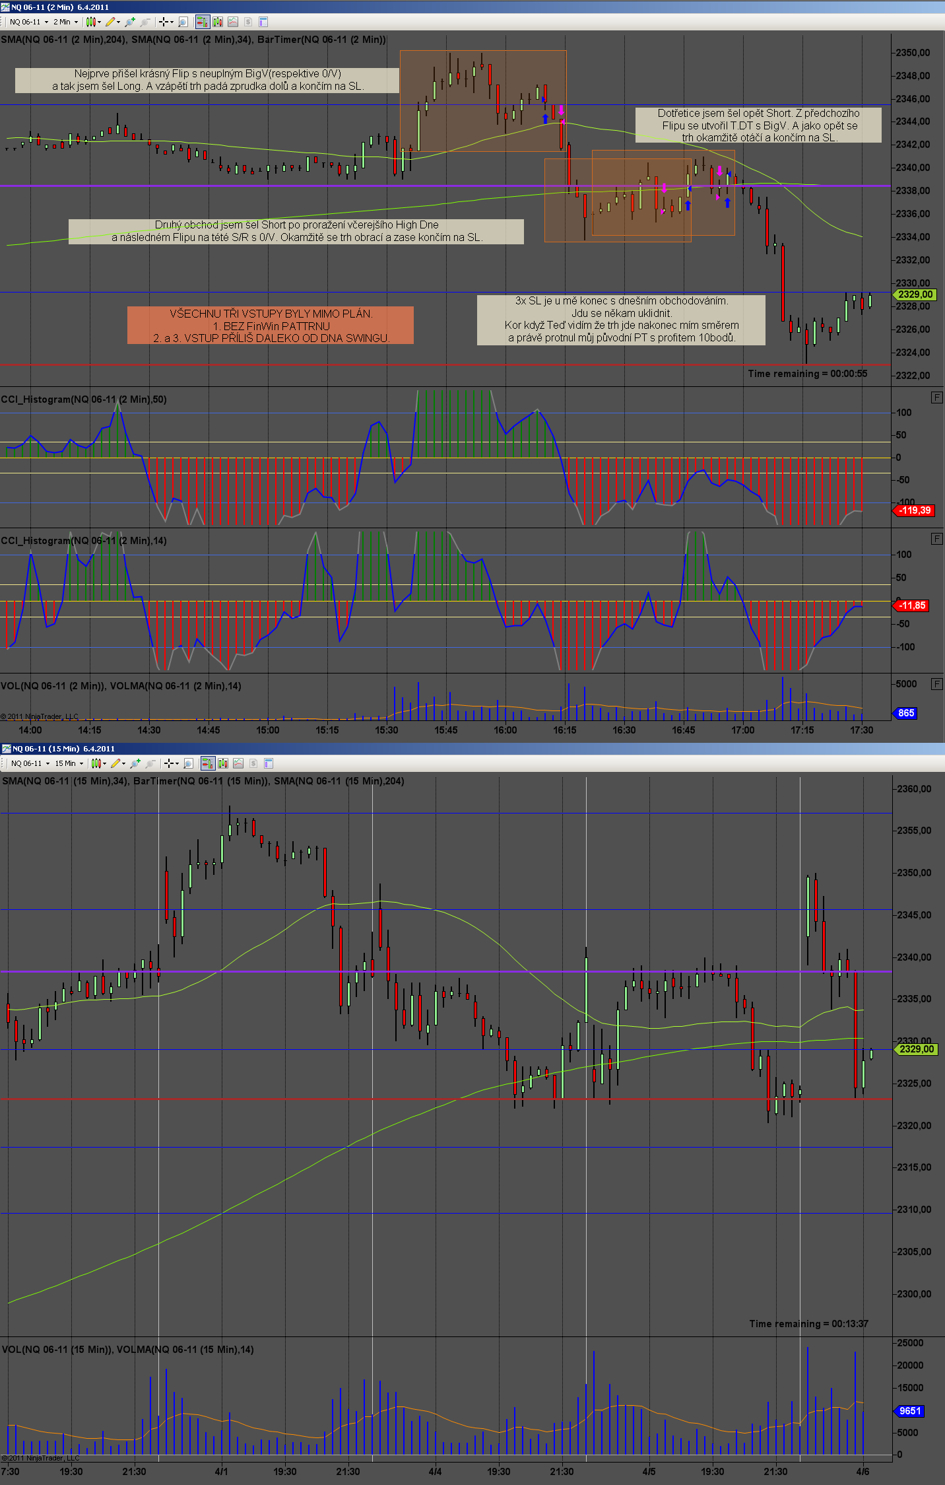Open chart style dropdown in 2 Min chart

click(93, 22)
